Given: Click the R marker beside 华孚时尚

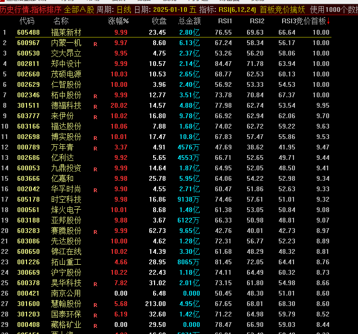Looking at the screenshot, I should coord(95,190).
